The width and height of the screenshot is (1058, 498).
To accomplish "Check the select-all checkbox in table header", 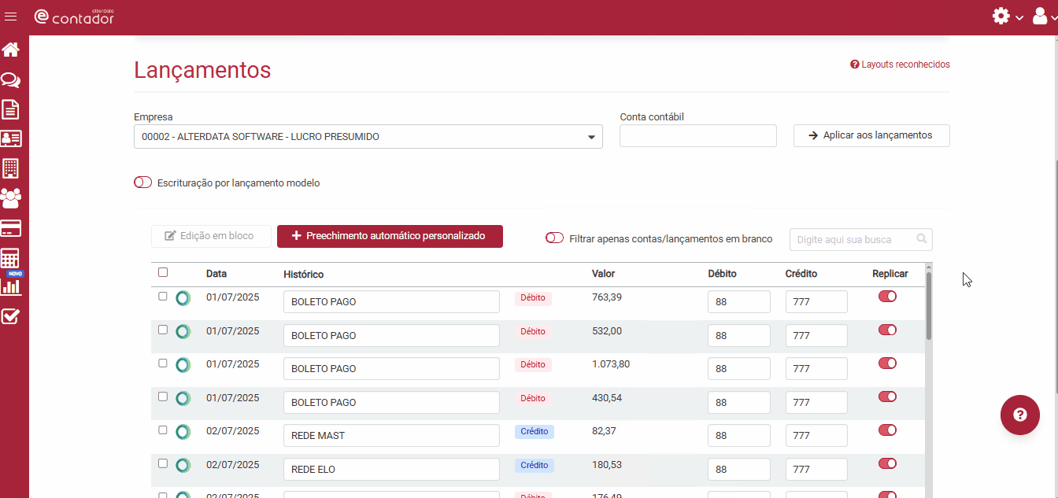I will (163, 272).
